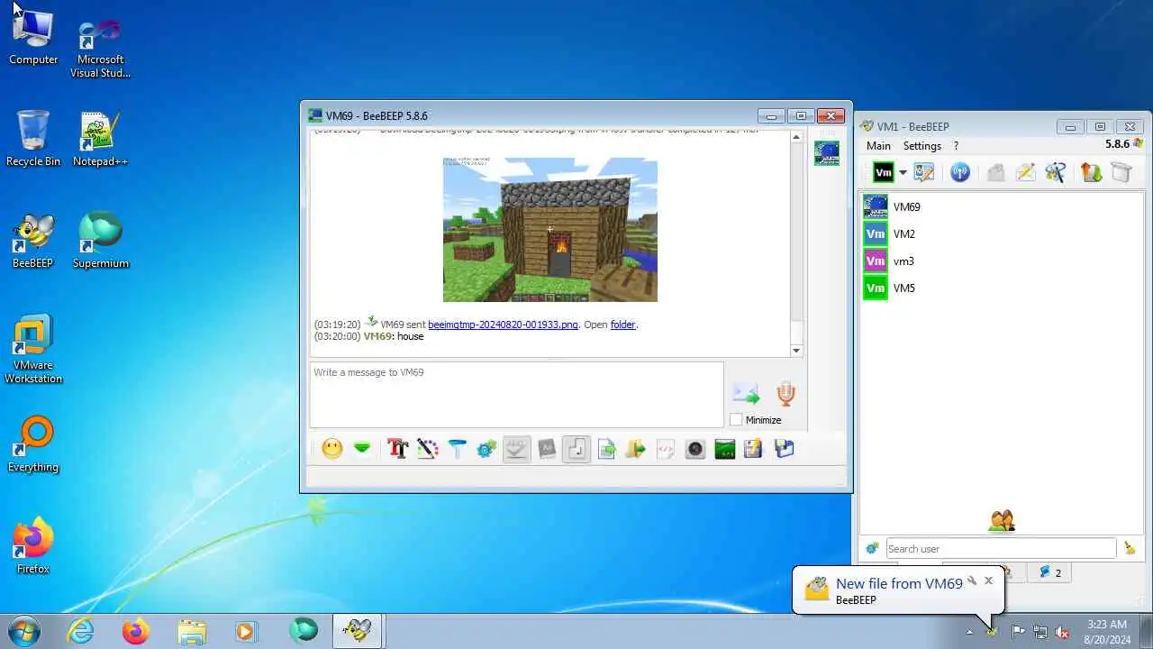Open Firefox from the taskbar

[135, 631]
